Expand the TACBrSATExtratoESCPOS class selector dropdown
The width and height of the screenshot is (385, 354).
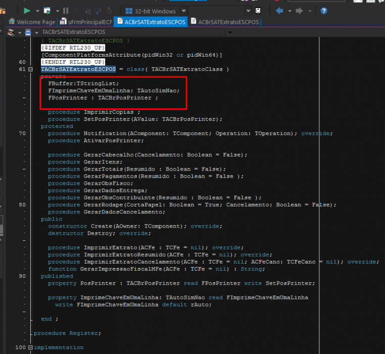[x=230, y=32]
